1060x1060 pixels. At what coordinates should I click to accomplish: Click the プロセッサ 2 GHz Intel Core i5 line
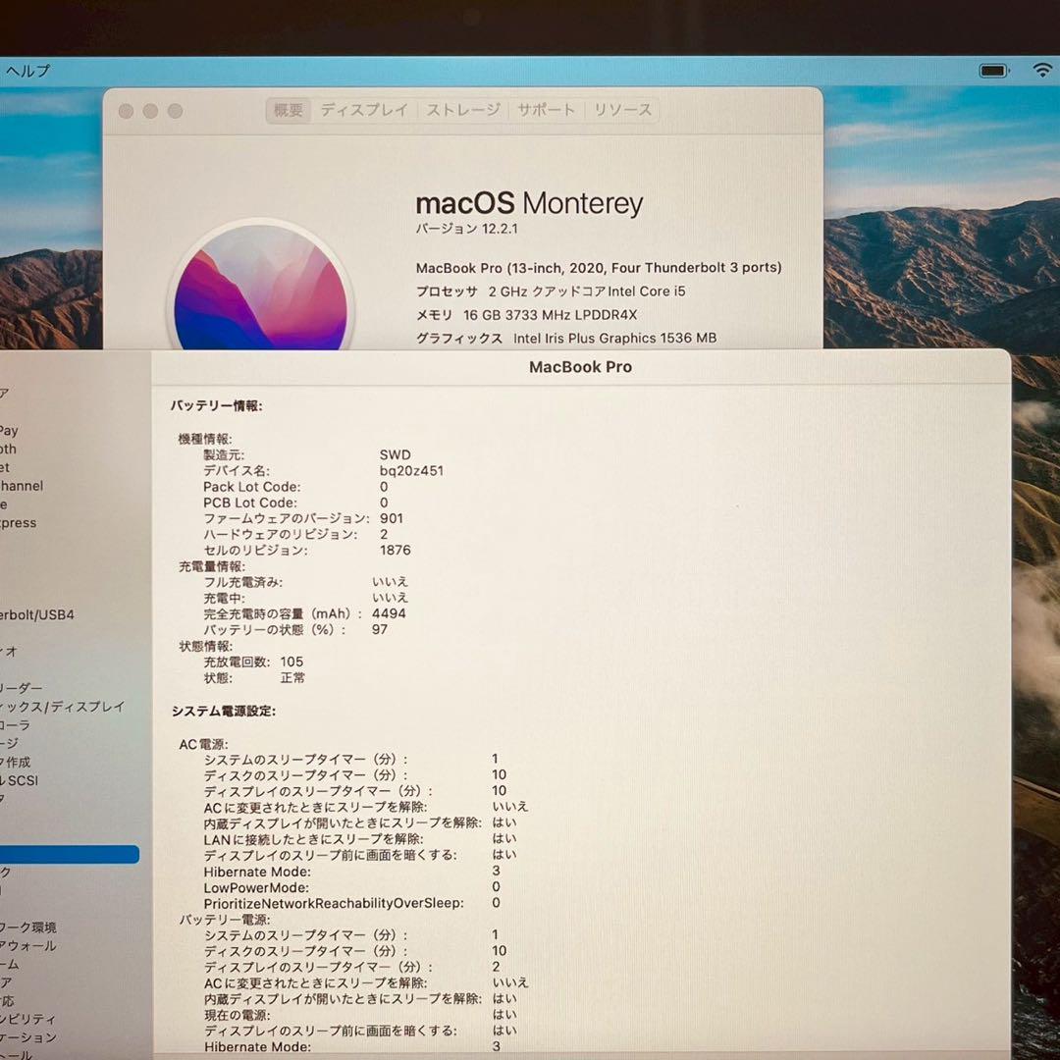pyautogui.click(x=551, y=291)
